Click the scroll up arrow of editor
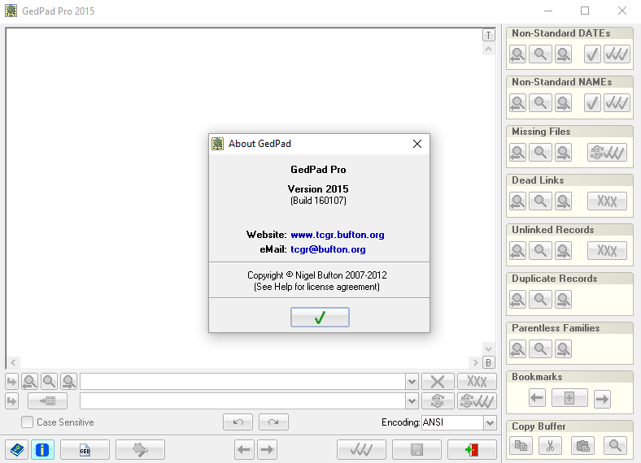The height and width of the screenshot is (463, 641). [489, 50]
